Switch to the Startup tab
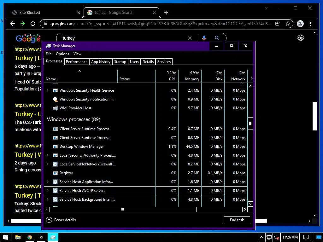 (120, 62)
